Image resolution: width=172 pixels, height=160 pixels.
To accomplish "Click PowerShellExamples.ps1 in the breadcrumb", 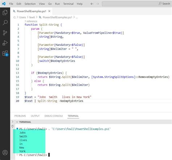I will [57, 17].
